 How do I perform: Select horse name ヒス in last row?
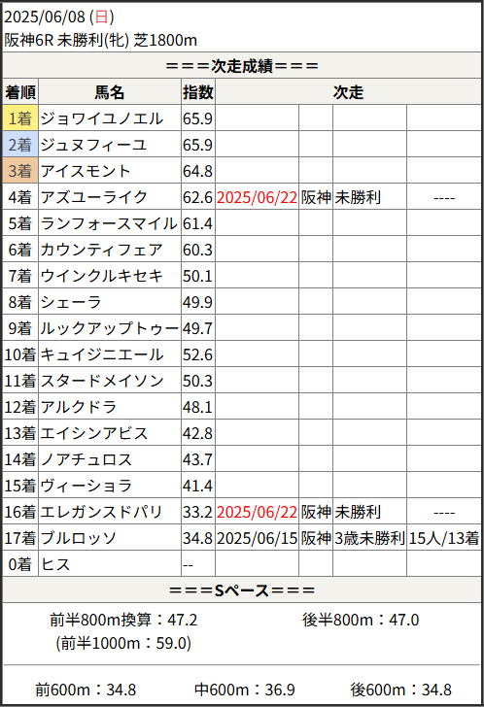(55, 564)
